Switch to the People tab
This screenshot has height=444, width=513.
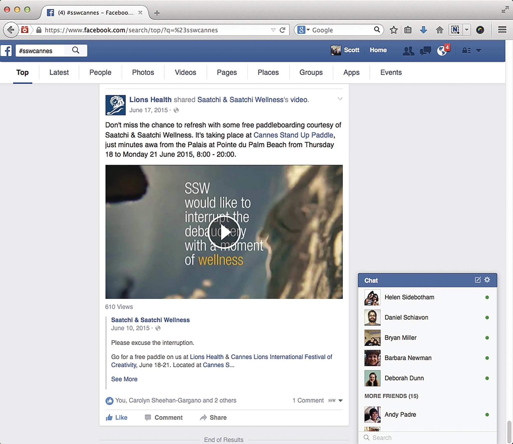100,72
